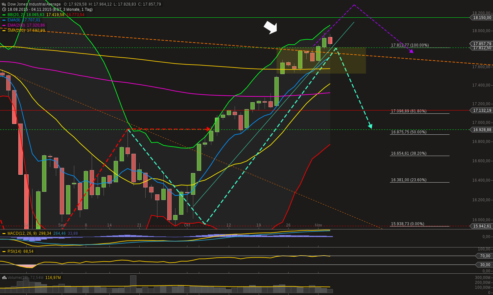Screen dimensions: 493x295
Task: Click the clock icon beside the date range
Action: [x=4, y=10]
